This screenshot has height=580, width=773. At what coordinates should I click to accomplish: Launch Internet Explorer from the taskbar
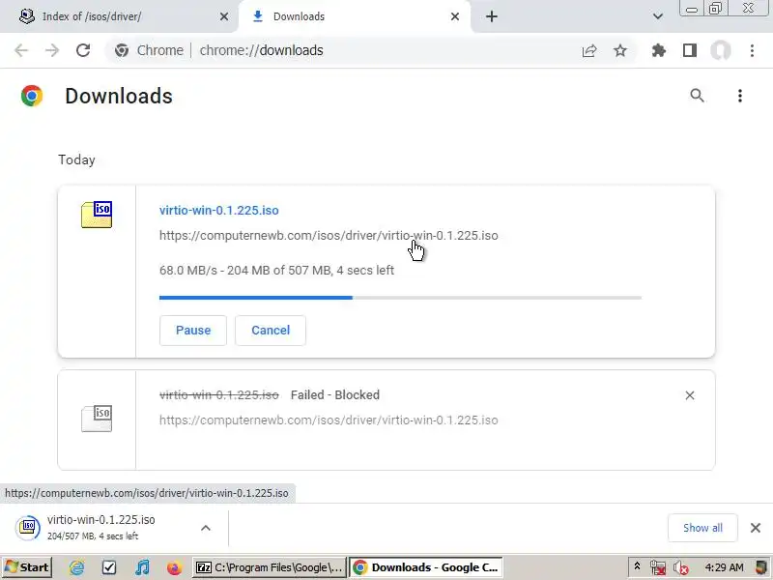[76, 567]
